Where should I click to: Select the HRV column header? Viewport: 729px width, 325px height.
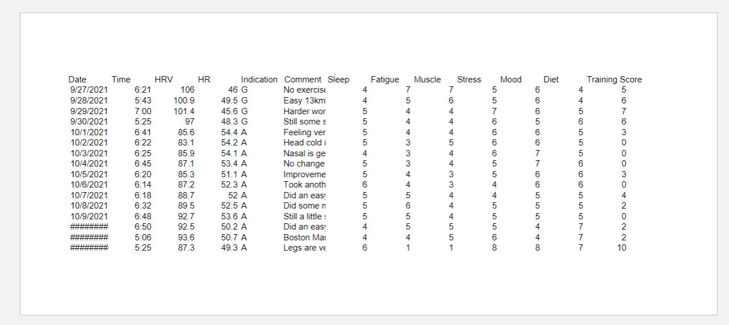pyautogui.click(x=163, y=80)
